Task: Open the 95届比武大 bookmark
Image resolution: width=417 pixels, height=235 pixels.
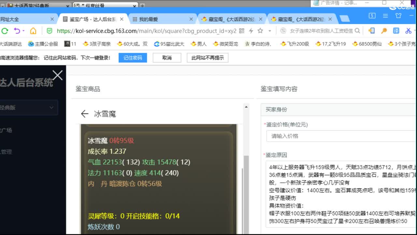Action: 169,44
